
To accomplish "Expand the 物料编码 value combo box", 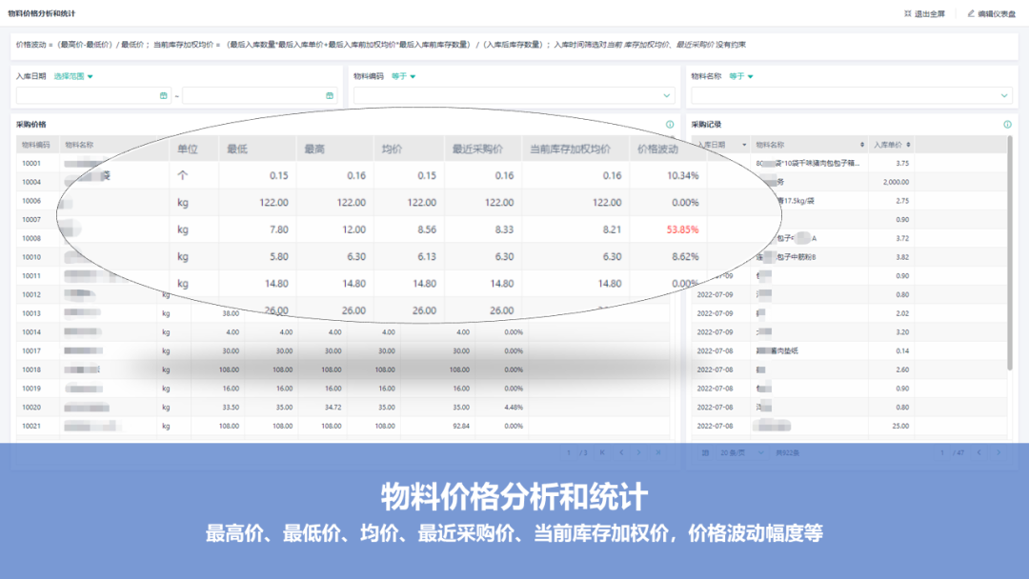I will click(x=666, y=95).
